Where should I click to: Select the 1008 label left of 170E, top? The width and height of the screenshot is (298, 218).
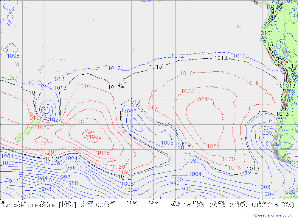coord(13,56)
